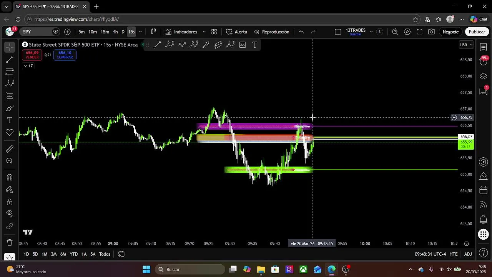The height and width of the screenshot is (277, 492).
Task: Toggle the magnet snap mode
Action: 10,177
